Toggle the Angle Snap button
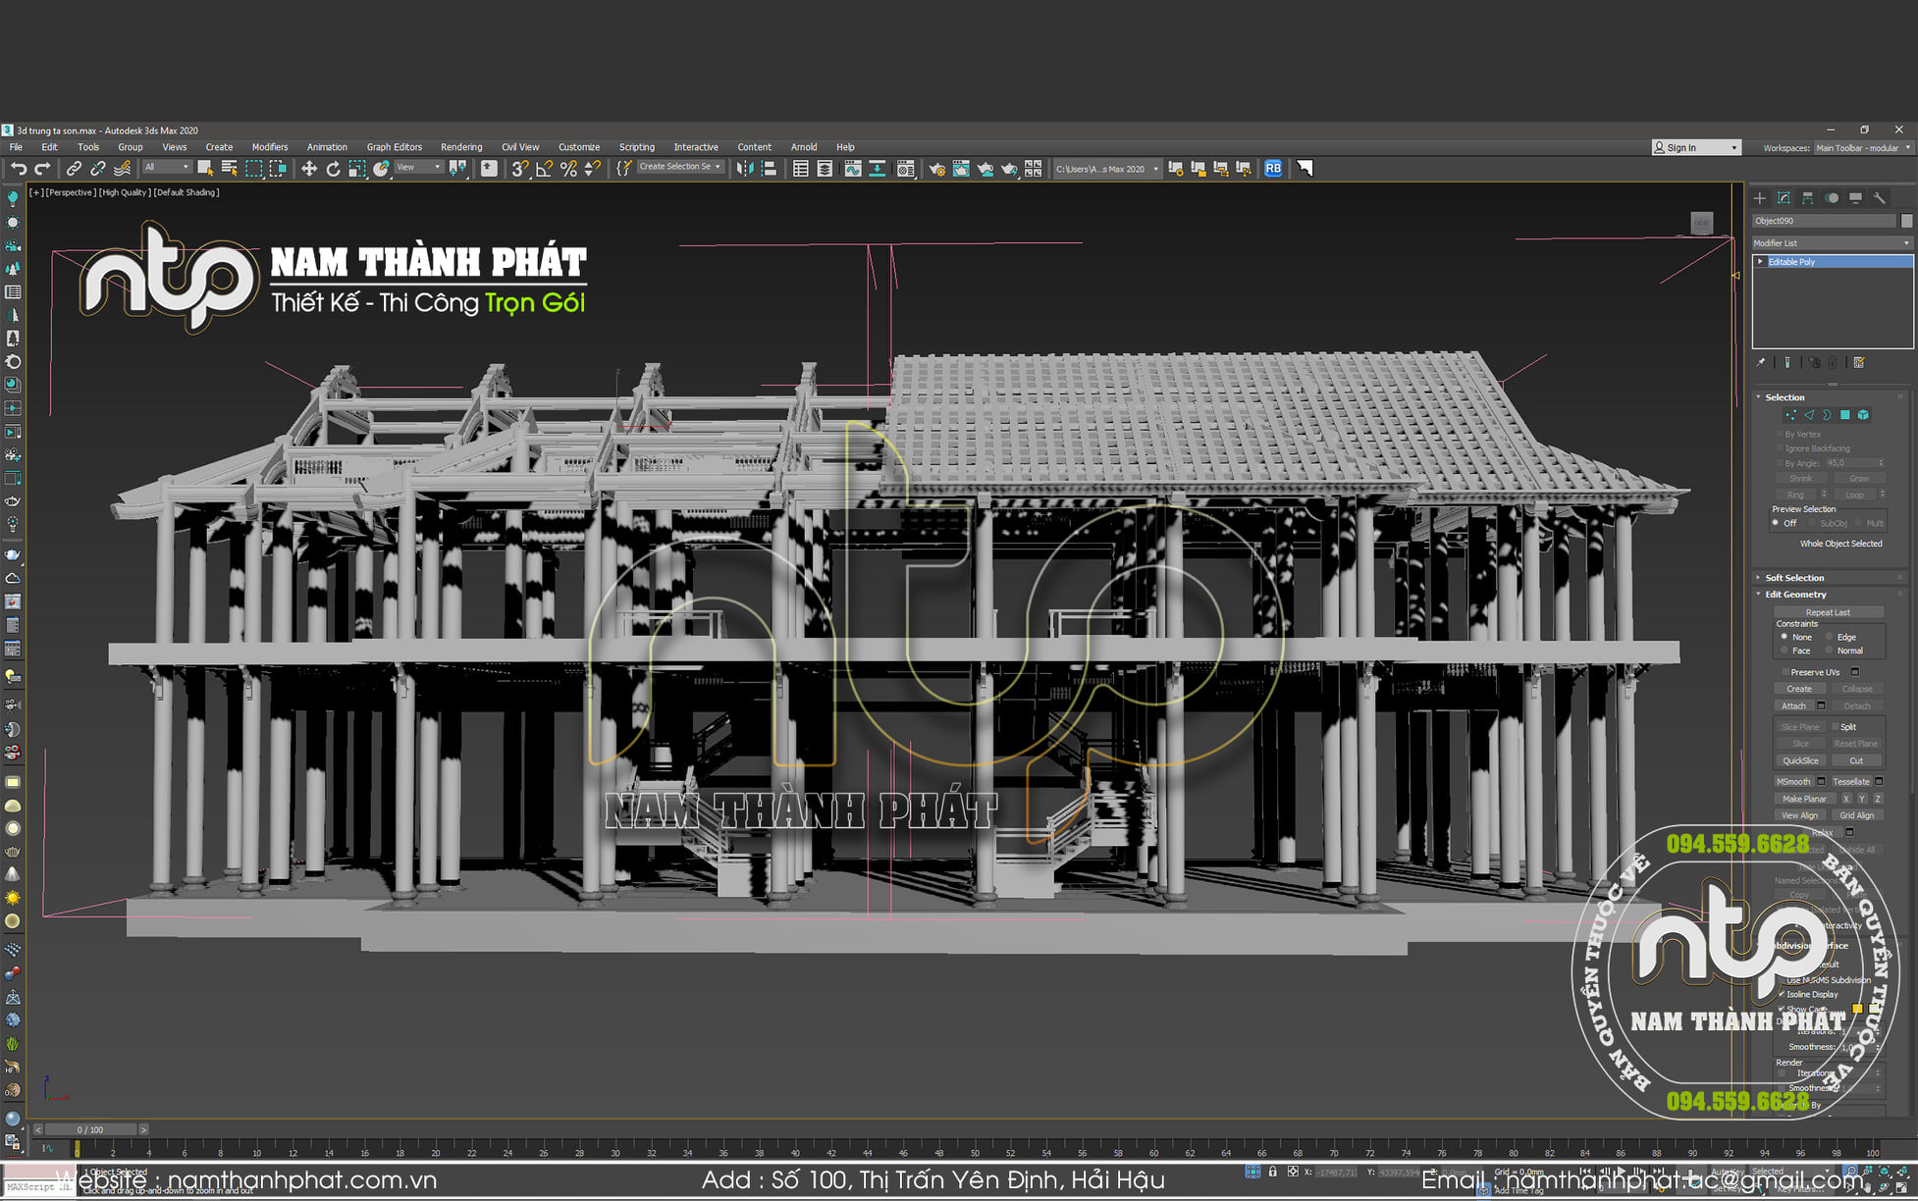The image size is (1918, 1201). click(x=544, y=169)
